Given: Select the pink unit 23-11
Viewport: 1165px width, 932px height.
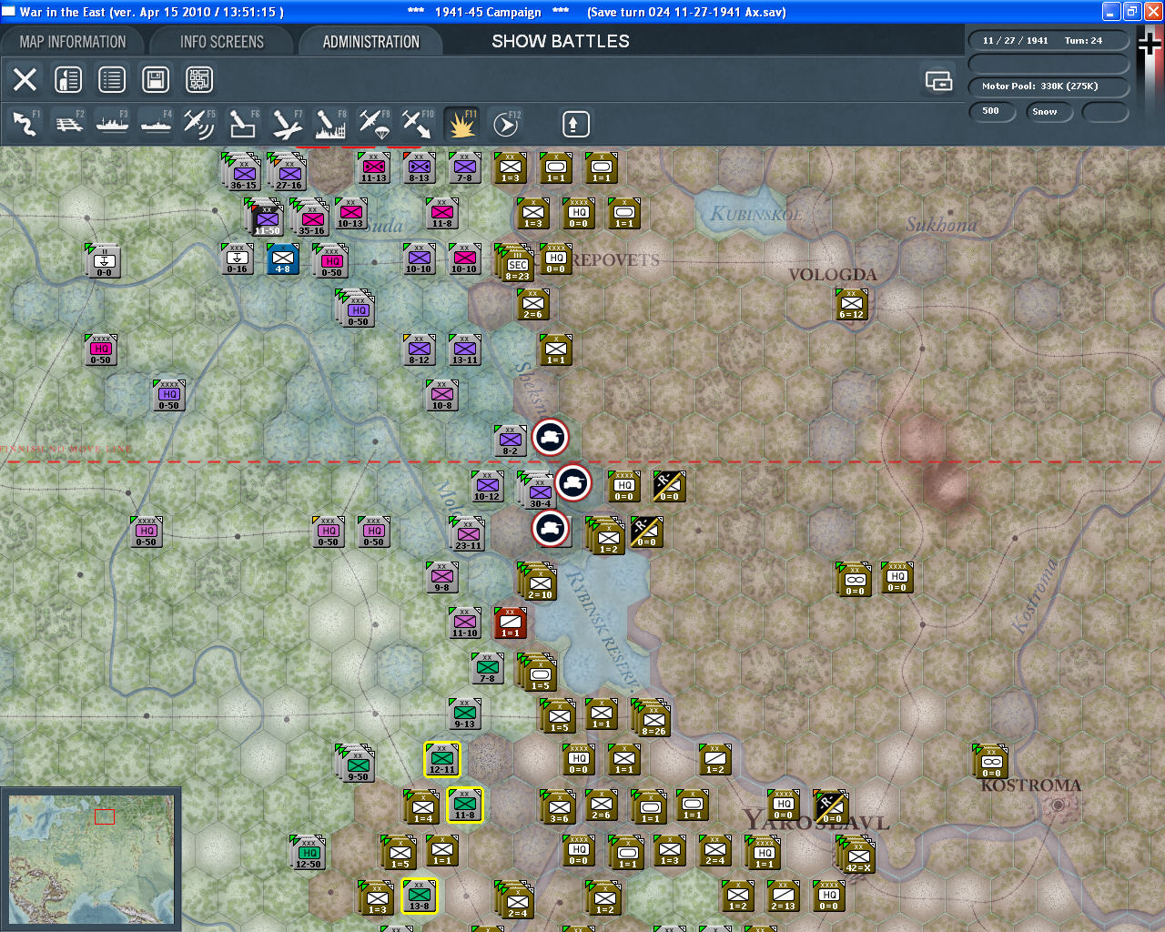Looking at the screenshot, I should pos(467,534).
